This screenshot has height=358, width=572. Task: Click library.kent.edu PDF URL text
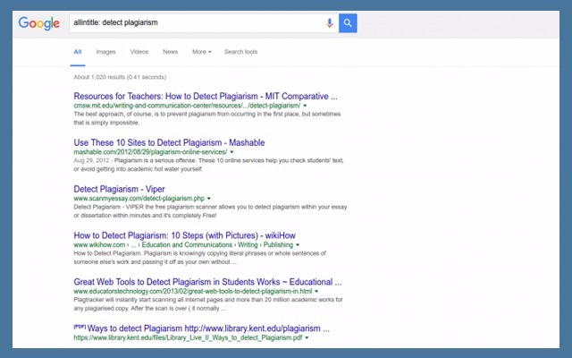pos(188,337)
